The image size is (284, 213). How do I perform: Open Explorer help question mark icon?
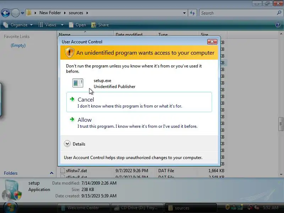278,25
